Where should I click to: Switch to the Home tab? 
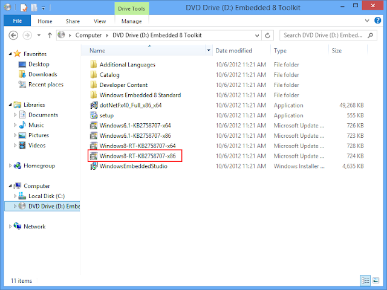pos(45,21)
